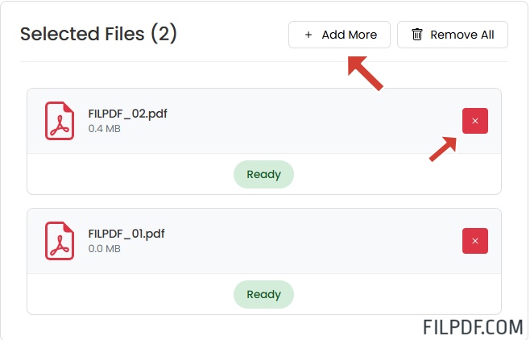Click the Selected Files (2) heading
This screenshot has width=530, height=340.
coord(98,34)
